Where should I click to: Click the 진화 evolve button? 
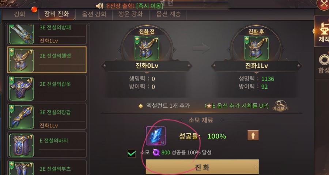[x=202, y=167]
